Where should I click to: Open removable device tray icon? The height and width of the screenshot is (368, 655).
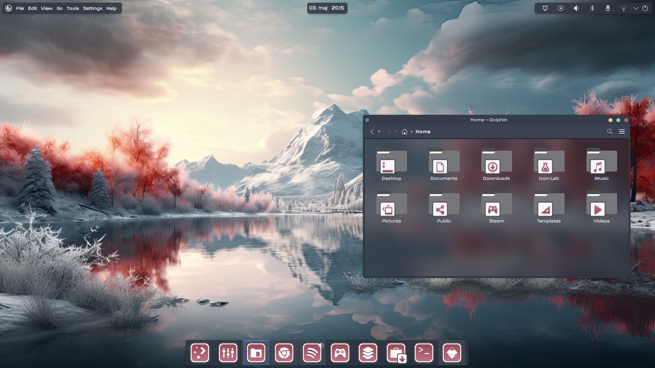[608, 8]
